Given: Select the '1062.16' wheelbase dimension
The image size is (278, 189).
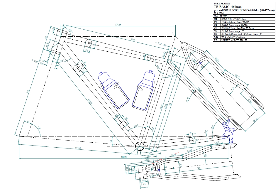Looking at the screenshot, I should pyautogui.click(x=124, y=157).
